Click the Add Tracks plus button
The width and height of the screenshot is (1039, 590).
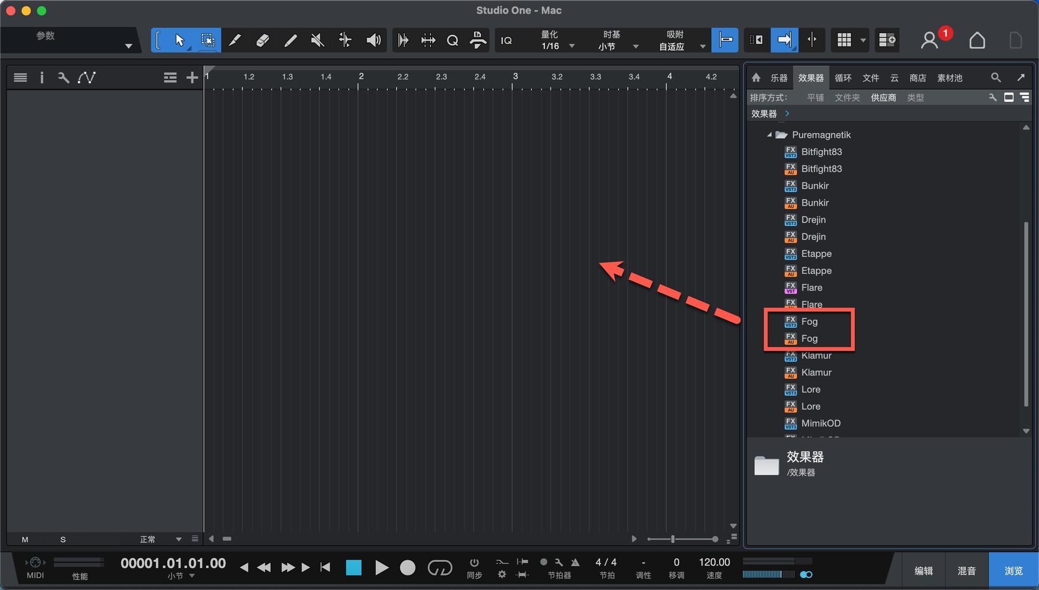coord(192,78)
